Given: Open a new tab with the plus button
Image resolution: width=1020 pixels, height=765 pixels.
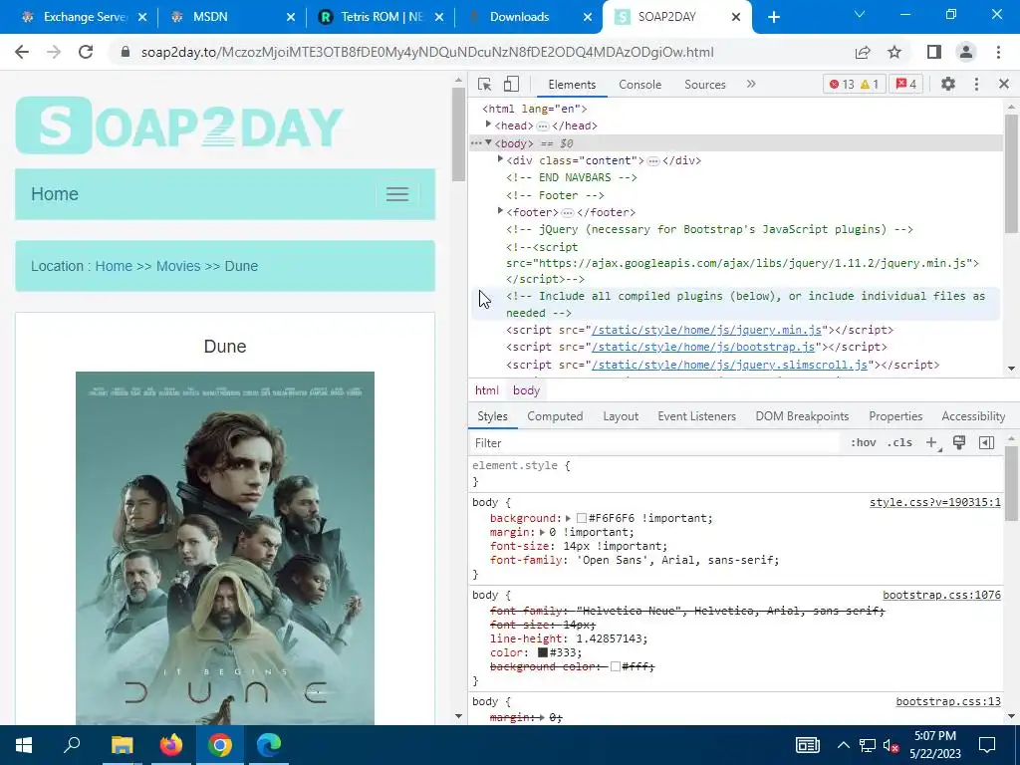Looking at the screenshot, I should tap(773, 17).
